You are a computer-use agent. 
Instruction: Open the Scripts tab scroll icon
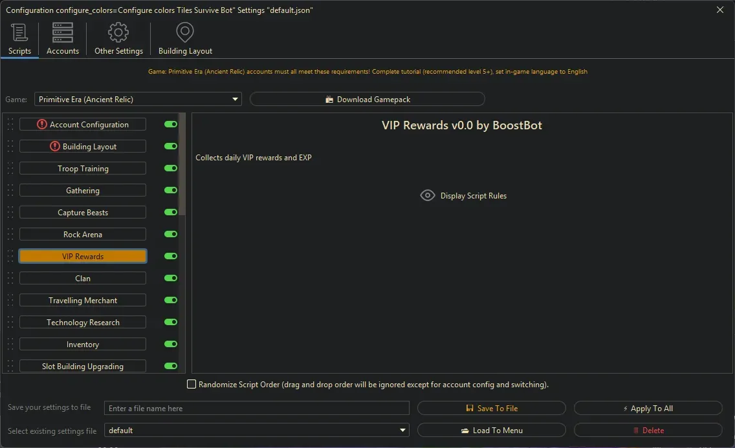click(19, 32)
